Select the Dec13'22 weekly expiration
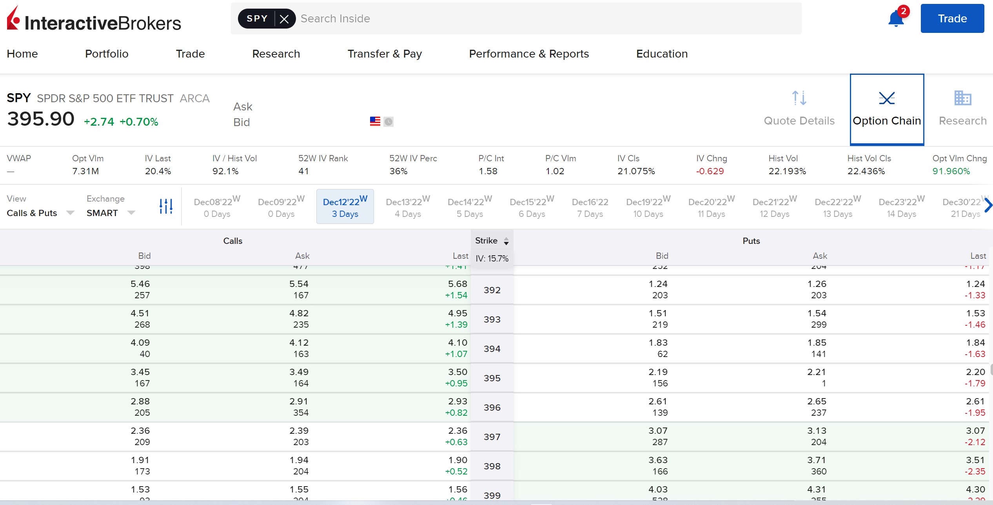The width and height of the screenshot is (993, 505). click(x=408, y=207)
